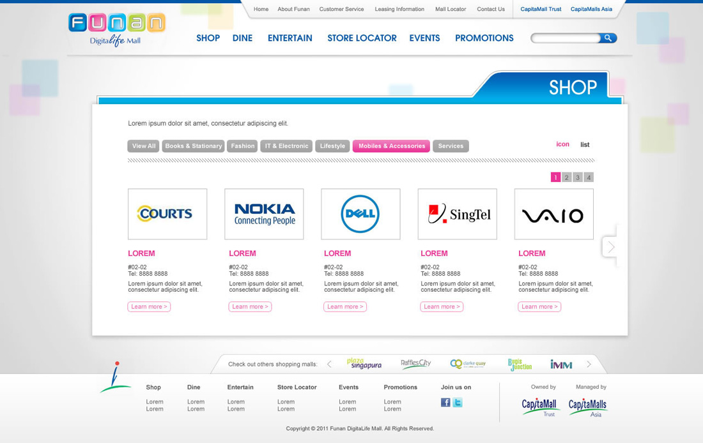Open the Twitter icon in footer
Screen dimensions: 703x443
(458, 402)
